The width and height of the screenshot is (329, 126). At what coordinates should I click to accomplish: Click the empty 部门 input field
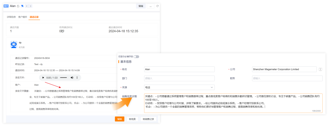(179, 79)
